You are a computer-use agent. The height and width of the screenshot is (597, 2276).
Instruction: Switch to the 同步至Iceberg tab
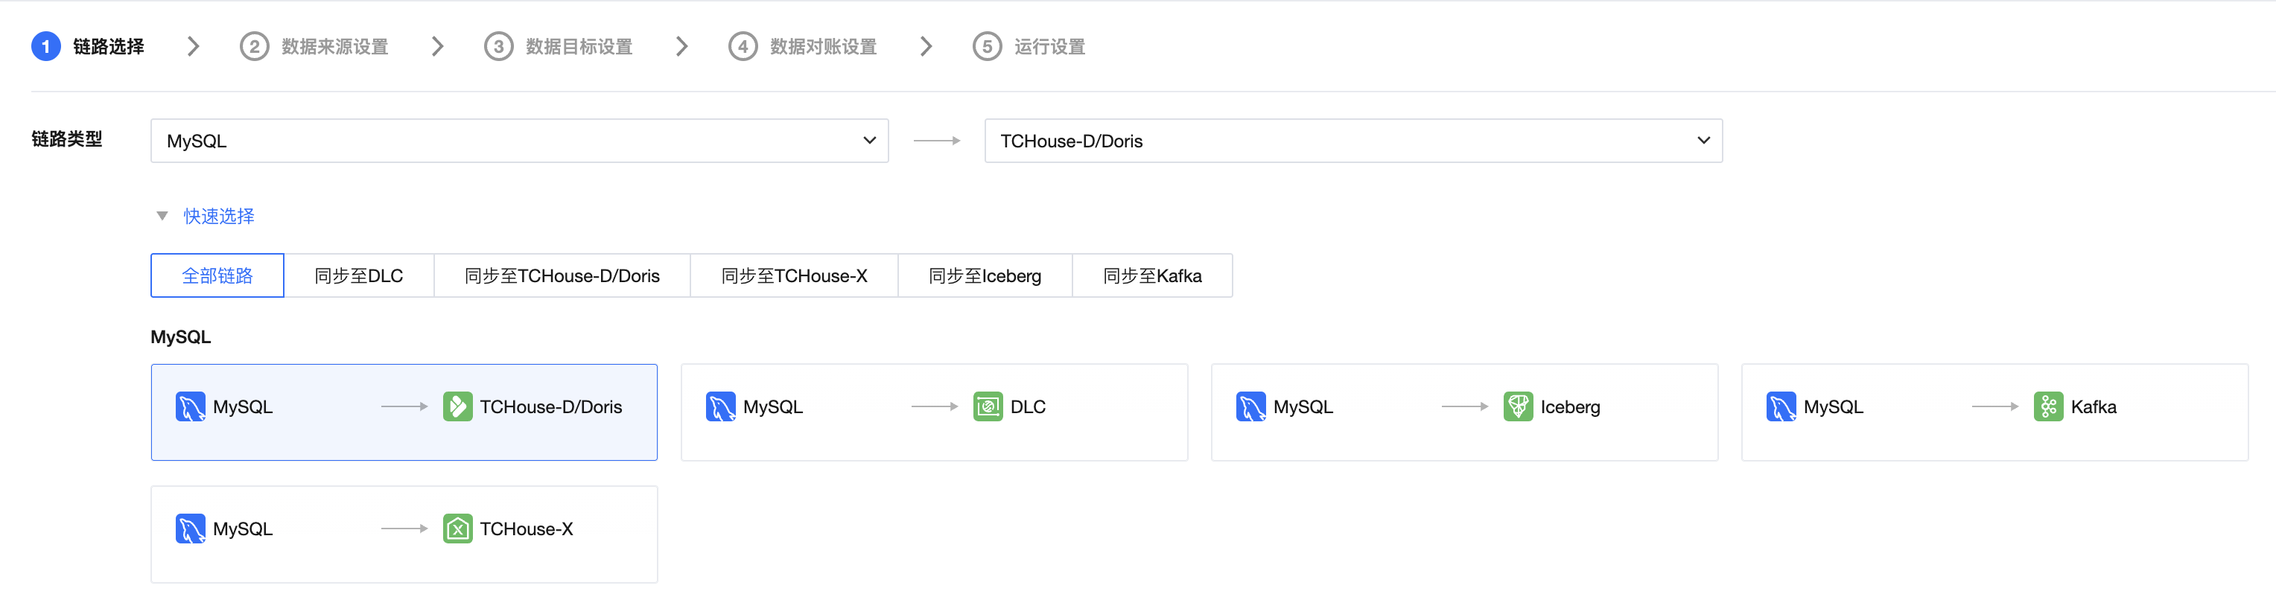coord(985,275)
